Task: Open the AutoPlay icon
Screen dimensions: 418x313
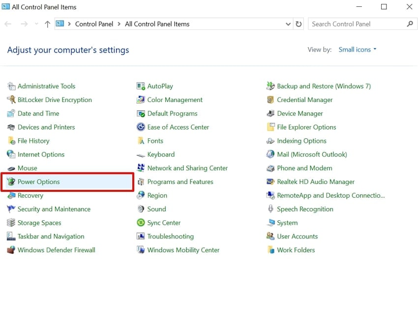Action: (x=141, y=86)
